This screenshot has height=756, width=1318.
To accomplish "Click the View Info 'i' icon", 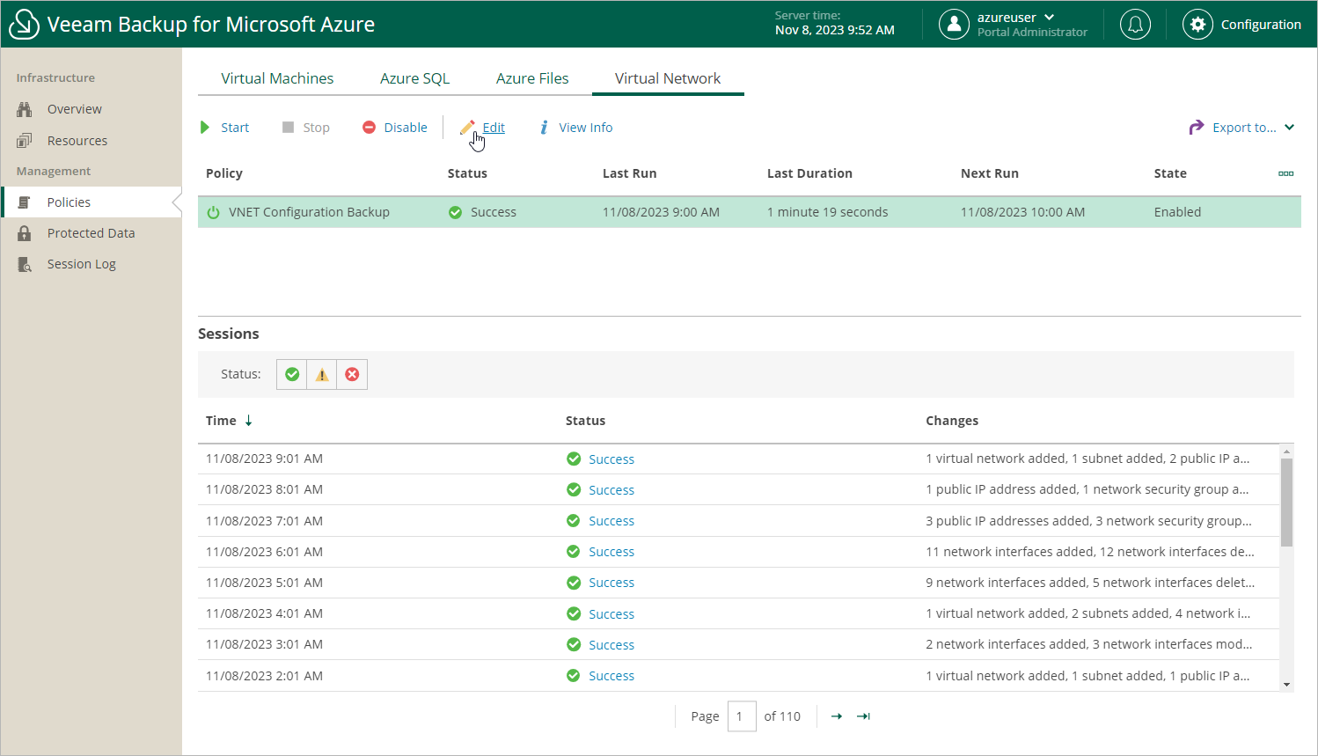I will point(545,128).
